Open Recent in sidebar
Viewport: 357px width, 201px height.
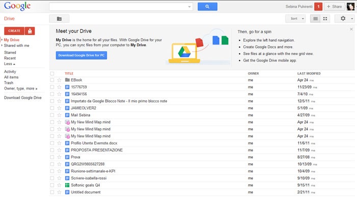pyautogui.click(x=10, y=58)
